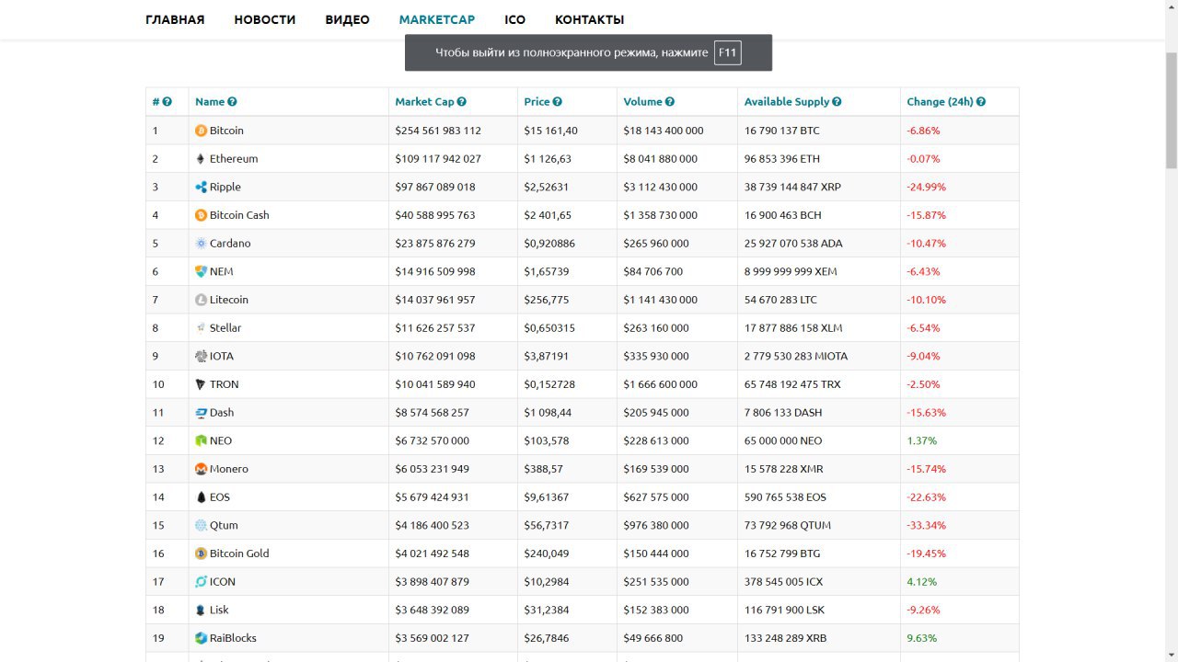Sort by Available Supply column header
The width and height of the screenshot is (1178, 662).
pyautogui.click(x=787, y=102)
